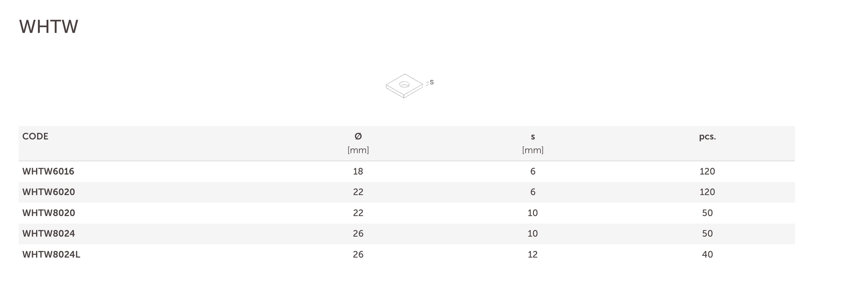The width and height of the screenshot is (849, 289).
Task: Click thickness value 10 for WHTW8020
Action: click(533, 213)
